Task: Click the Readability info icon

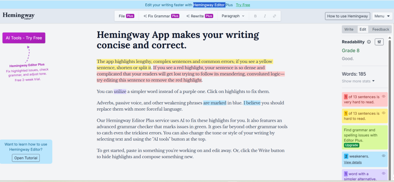Action: (369, 42)
